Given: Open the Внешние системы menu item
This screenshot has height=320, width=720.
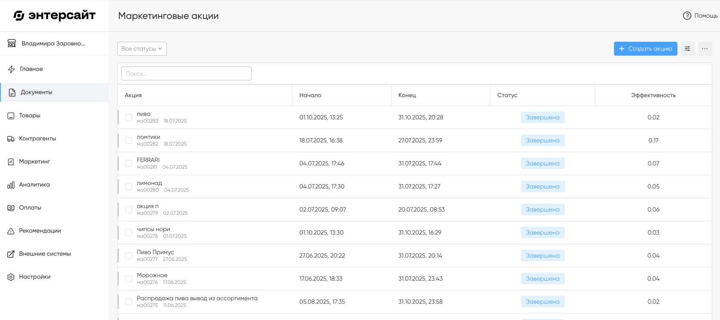Looking at the screenshot, I should click(45, 254).
